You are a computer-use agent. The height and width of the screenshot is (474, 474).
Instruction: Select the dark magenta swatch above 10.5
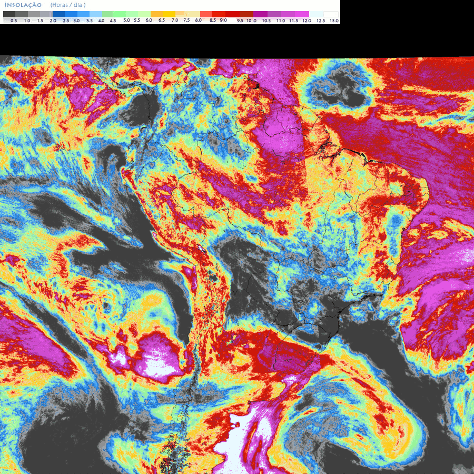tap(260, 14)
